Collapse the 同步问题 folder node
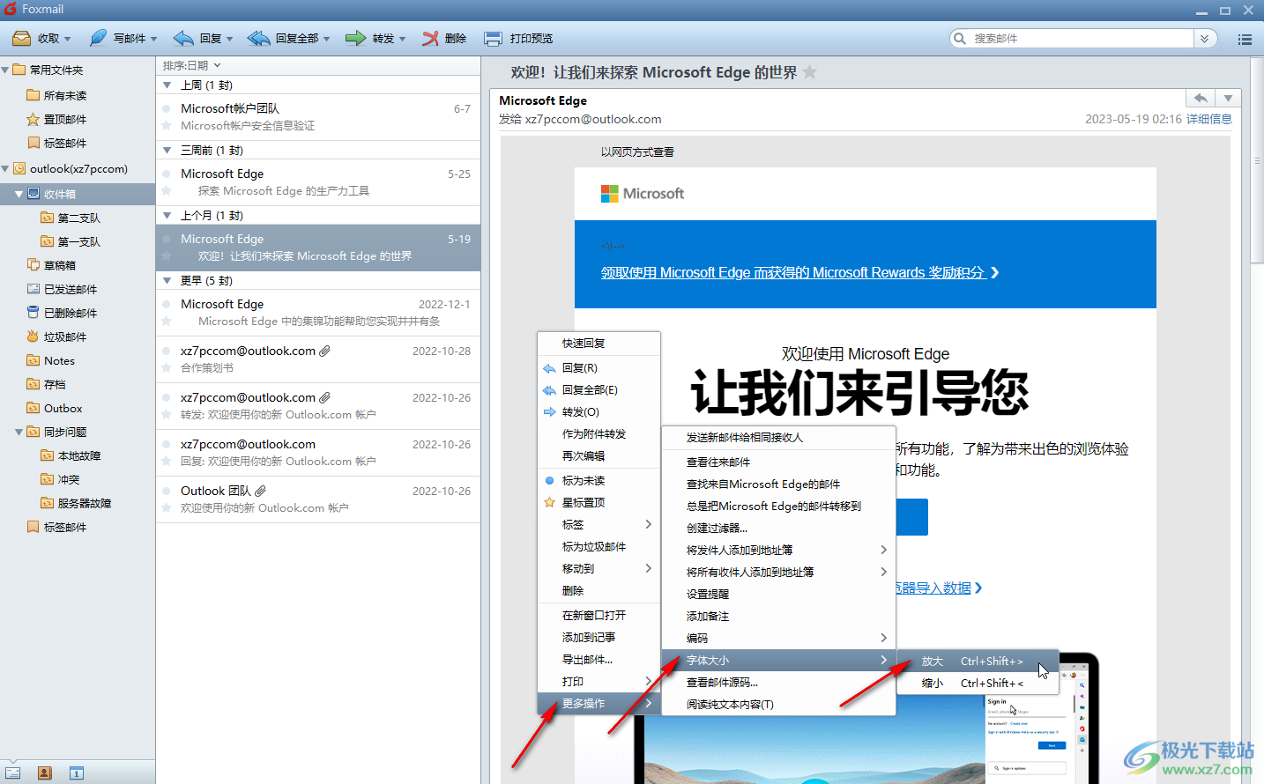The height and width of the screenshot is (784, 1264). (19, 432)
